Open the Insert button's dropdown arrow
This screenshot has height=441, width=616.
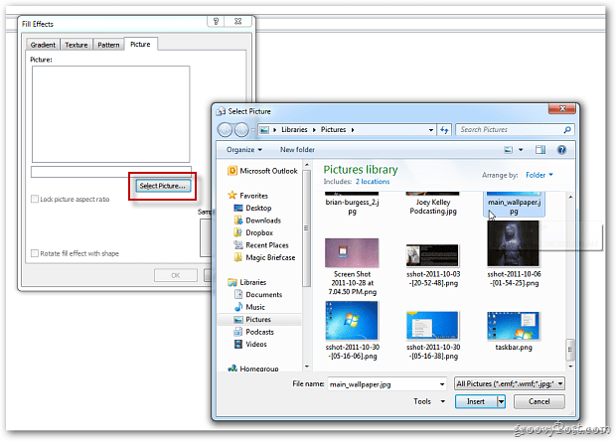click(501, 401)
